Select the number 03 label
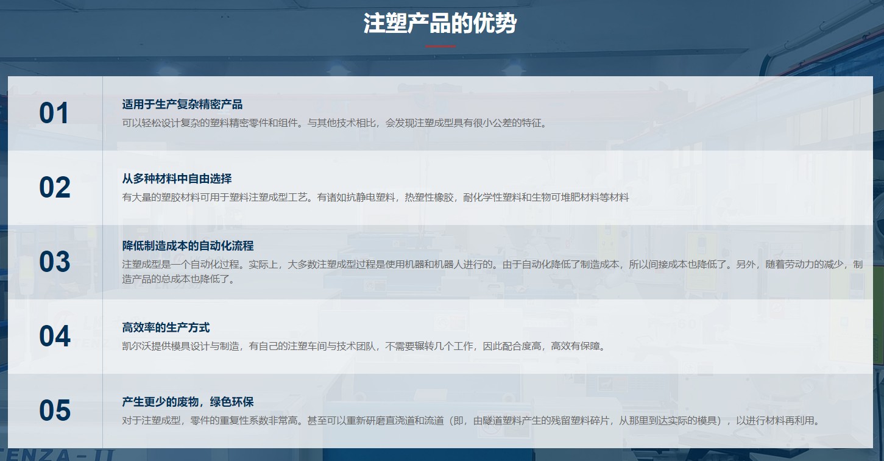884x461 pixels. [x=55, y=262]
